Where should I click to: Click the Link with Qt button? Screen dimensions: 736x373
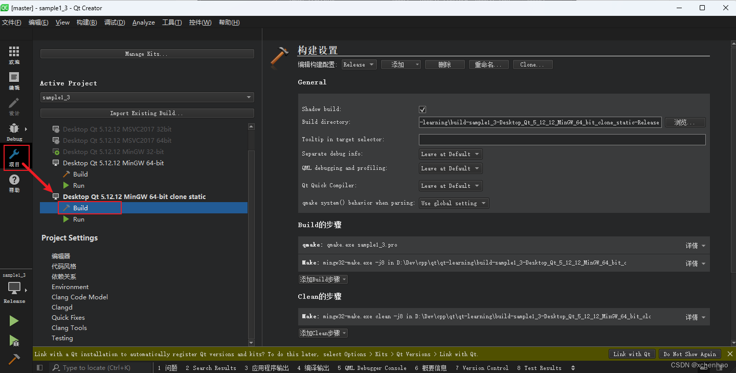(x=632, y=354)
